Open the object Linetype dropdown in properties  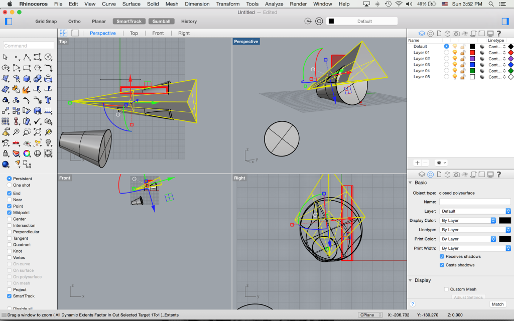(475, 230)
